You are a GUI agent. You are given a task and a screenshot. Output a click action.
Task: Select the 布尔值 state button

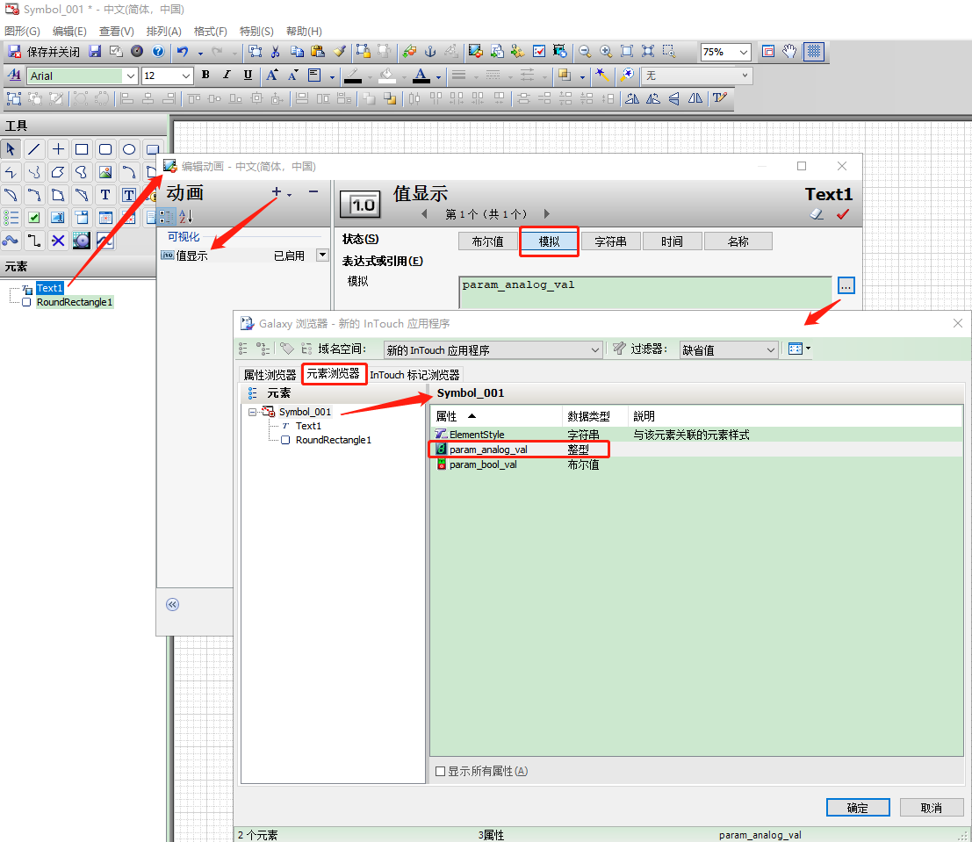(488, 241)
